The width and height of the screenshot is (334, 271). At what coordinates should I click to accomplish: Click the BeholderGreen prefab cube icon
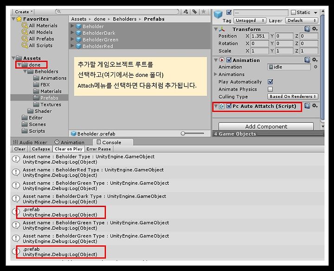click(x=78, y=39)
